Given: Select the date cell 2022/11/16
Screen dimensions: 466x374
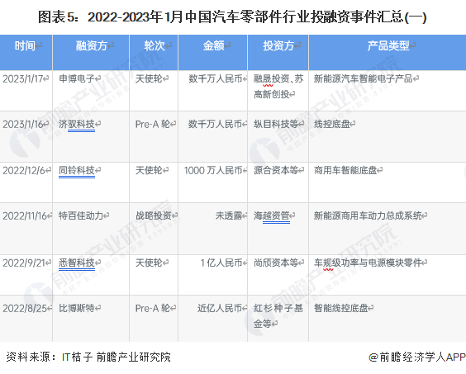Looking at the screenshot, I should [26, 229].
